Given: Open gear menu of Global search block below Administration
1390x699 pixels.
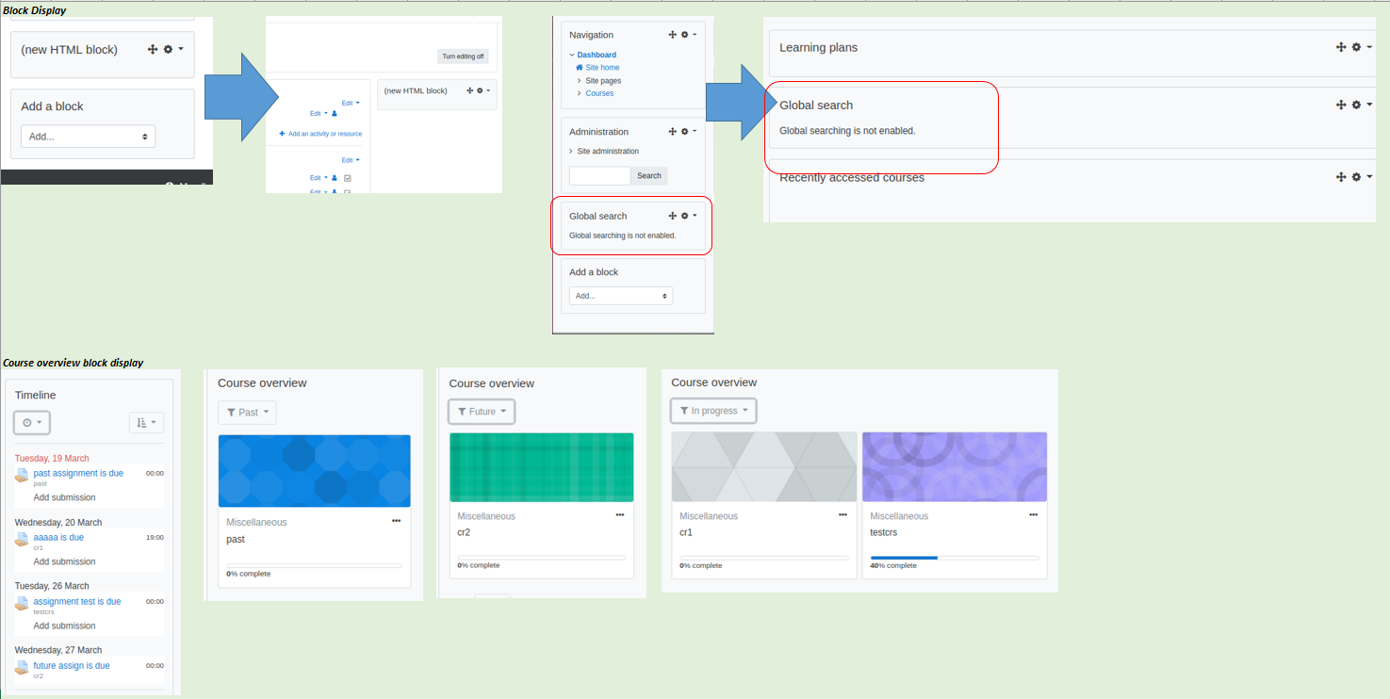Looking at the screenshot, I should tap(688, 216).
